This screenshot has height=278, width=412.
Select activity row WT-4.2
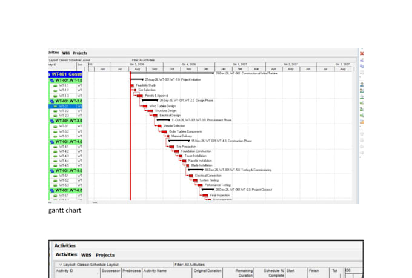(66, 151)
